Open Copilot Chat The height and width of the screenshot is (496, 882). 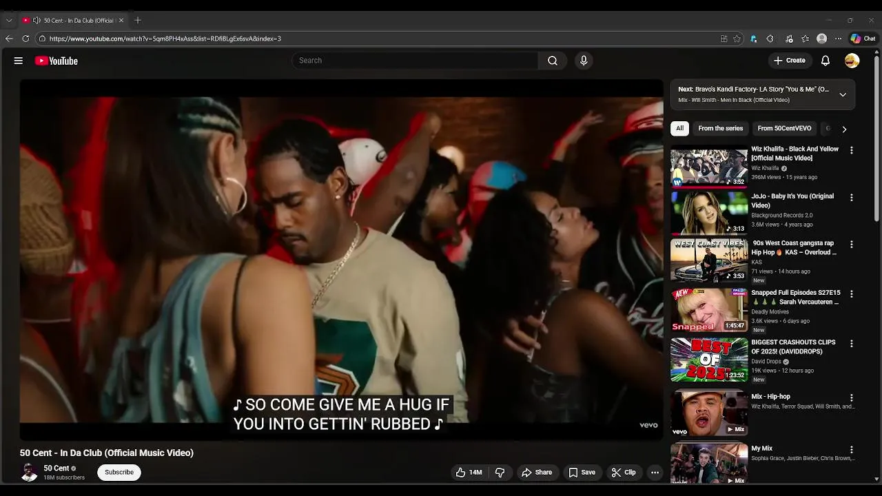(x=863, y=39)
